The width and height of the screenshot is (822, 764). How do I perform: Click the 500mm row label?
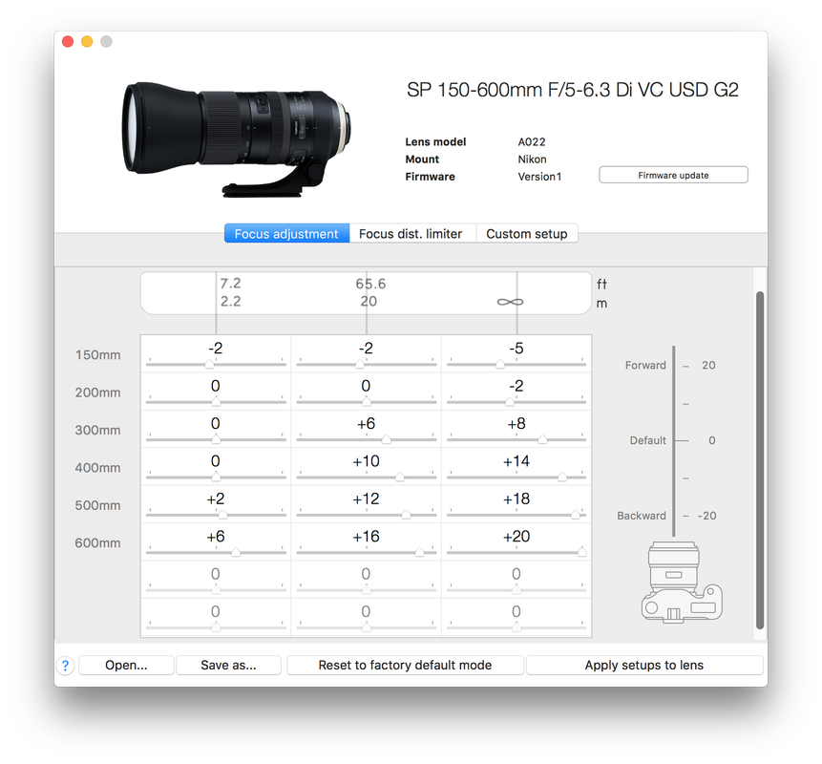tap(97, 505)
